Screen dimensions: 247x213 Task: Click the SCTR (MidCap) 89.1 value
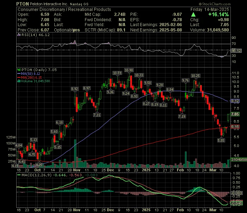click(x=121, y=30)
